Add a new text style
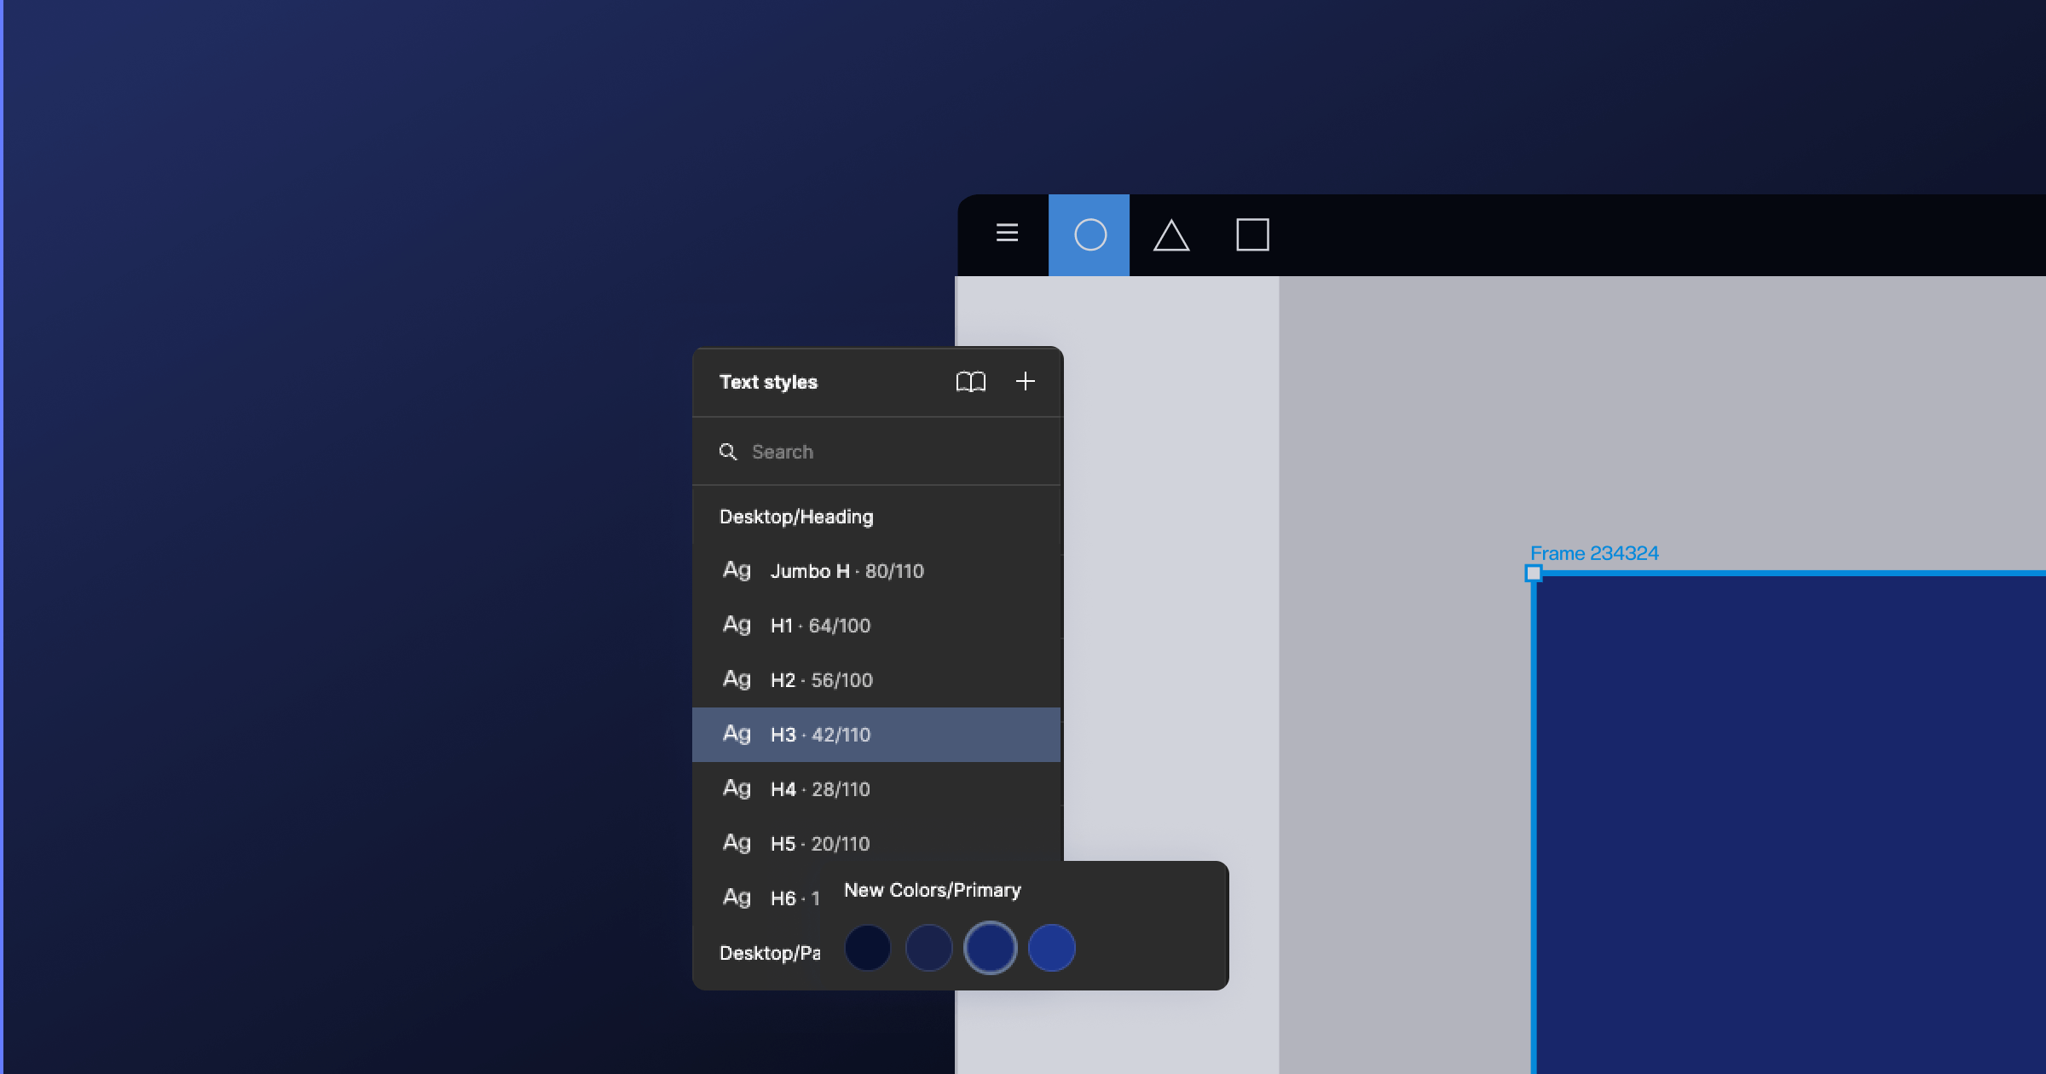This screenshot has height=1074, width=2046. (x=1026, y=381)
